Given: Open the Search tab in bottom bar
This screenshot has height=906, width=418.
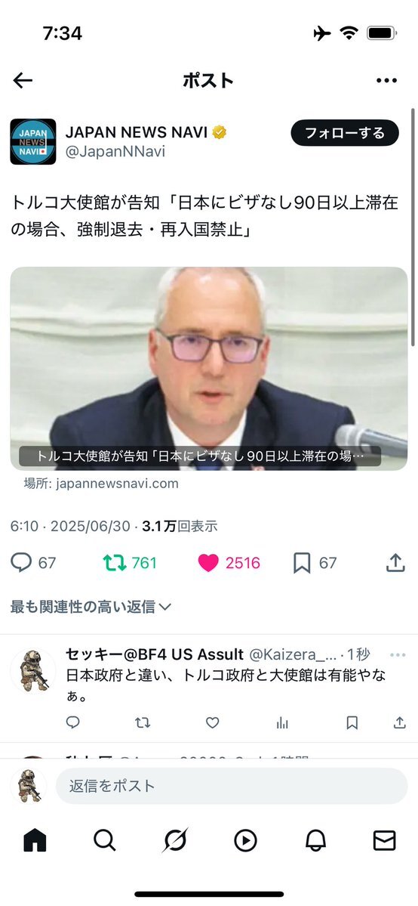Looking at the screenshot, I should 104,840.
